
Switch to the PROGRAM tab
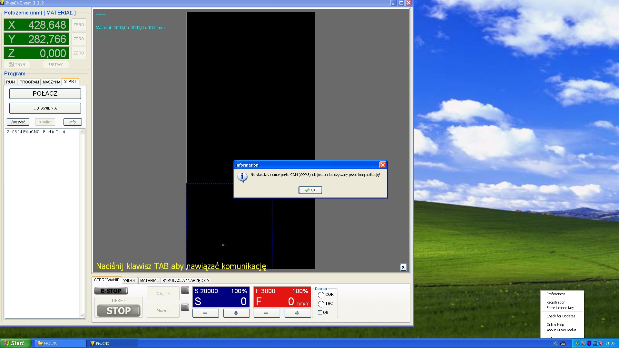29,82
